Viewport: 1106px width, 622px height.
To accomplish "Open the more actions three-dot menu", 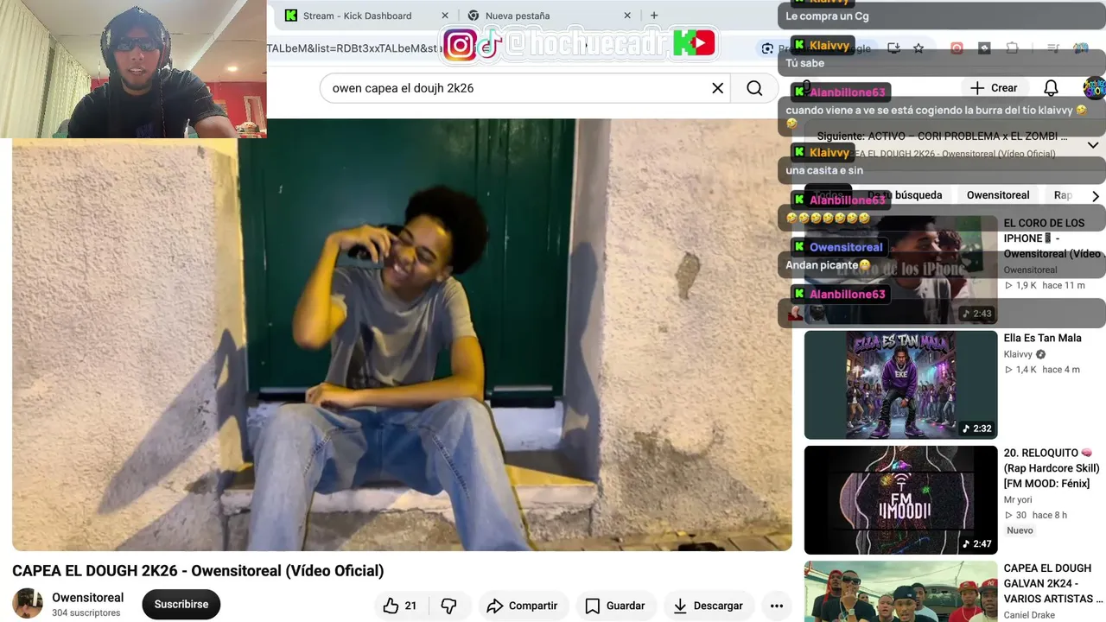I will point(777,606).
